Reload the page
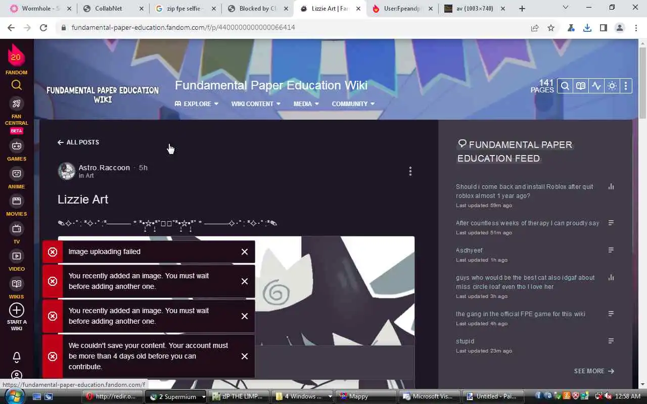 (x=43, y=28)
